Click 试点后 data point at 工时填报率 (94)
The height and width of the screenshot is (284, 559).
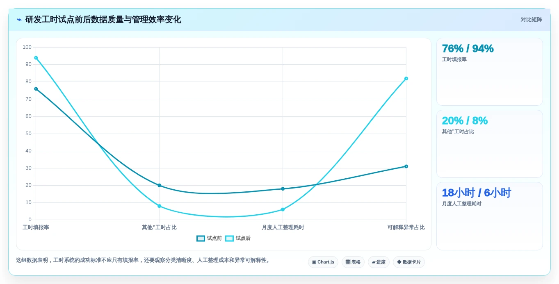tap(36, 58)
